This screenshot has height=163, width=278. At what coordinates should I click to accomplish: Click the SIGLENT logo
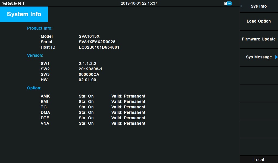point(14,4)
